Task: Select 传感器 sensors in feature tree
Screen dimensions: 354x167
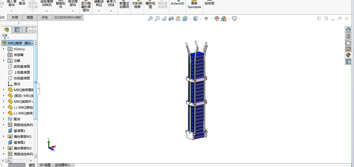Action: 19,55
